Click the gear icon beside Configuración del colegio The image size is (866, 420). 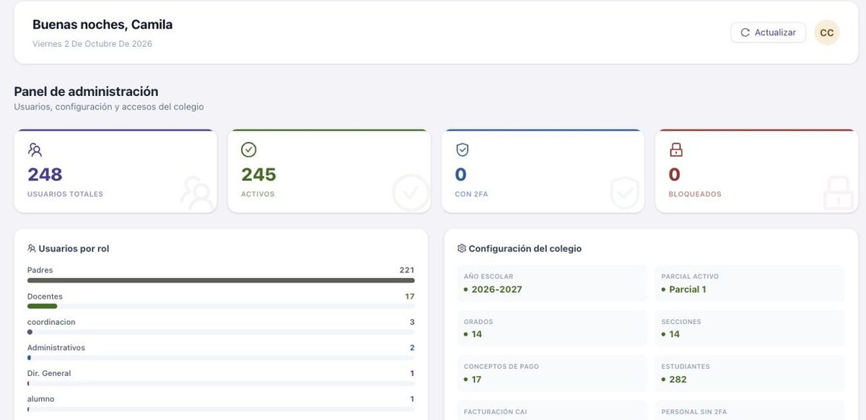tap(462, 248)
